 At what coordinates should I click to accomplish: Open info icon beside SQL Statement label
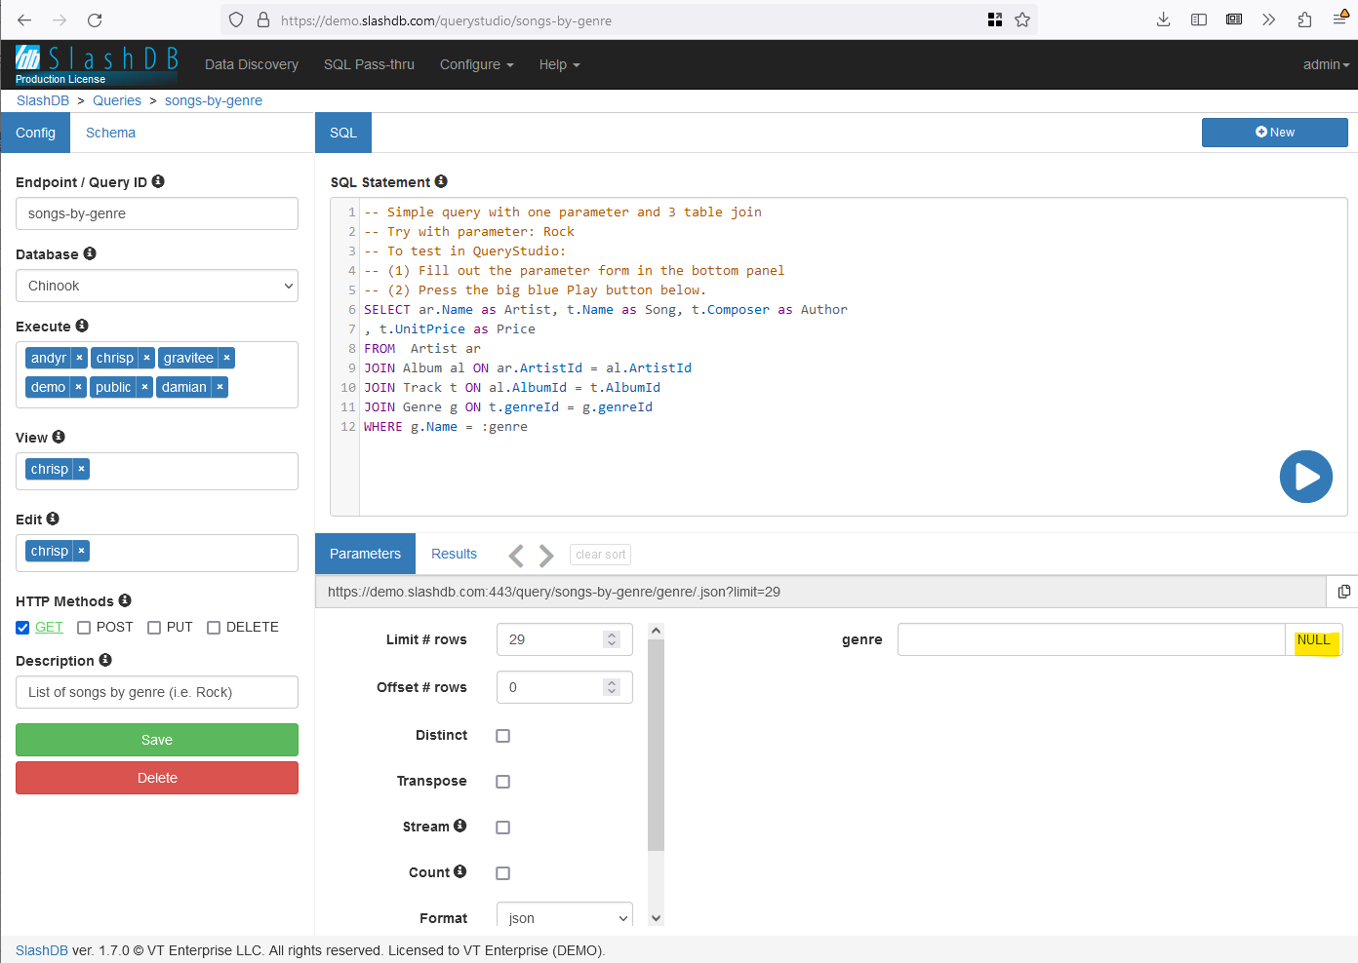click(x=441, y=181)
